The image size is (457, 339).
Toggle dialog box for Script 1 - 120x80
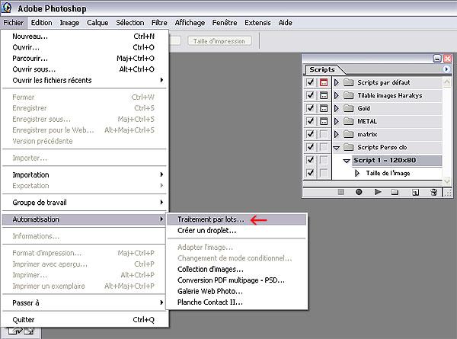(324, 160)
